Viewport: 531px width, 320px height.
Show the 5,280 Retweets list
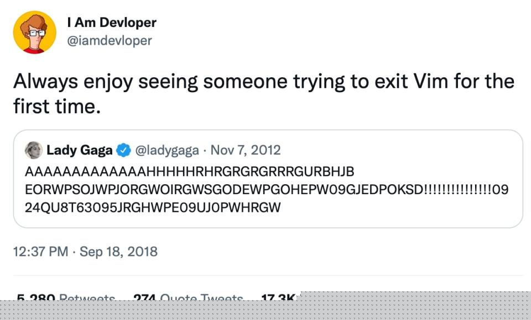coord(64,297)
